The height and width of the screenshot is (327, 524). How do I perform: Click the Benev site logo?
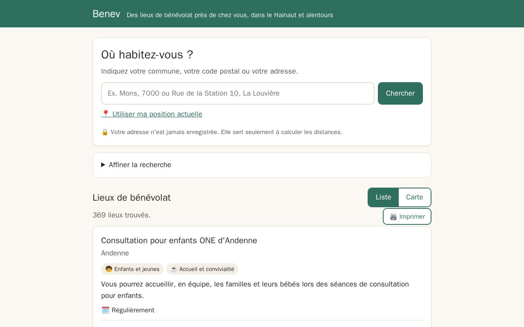click(x=106, y=14)
